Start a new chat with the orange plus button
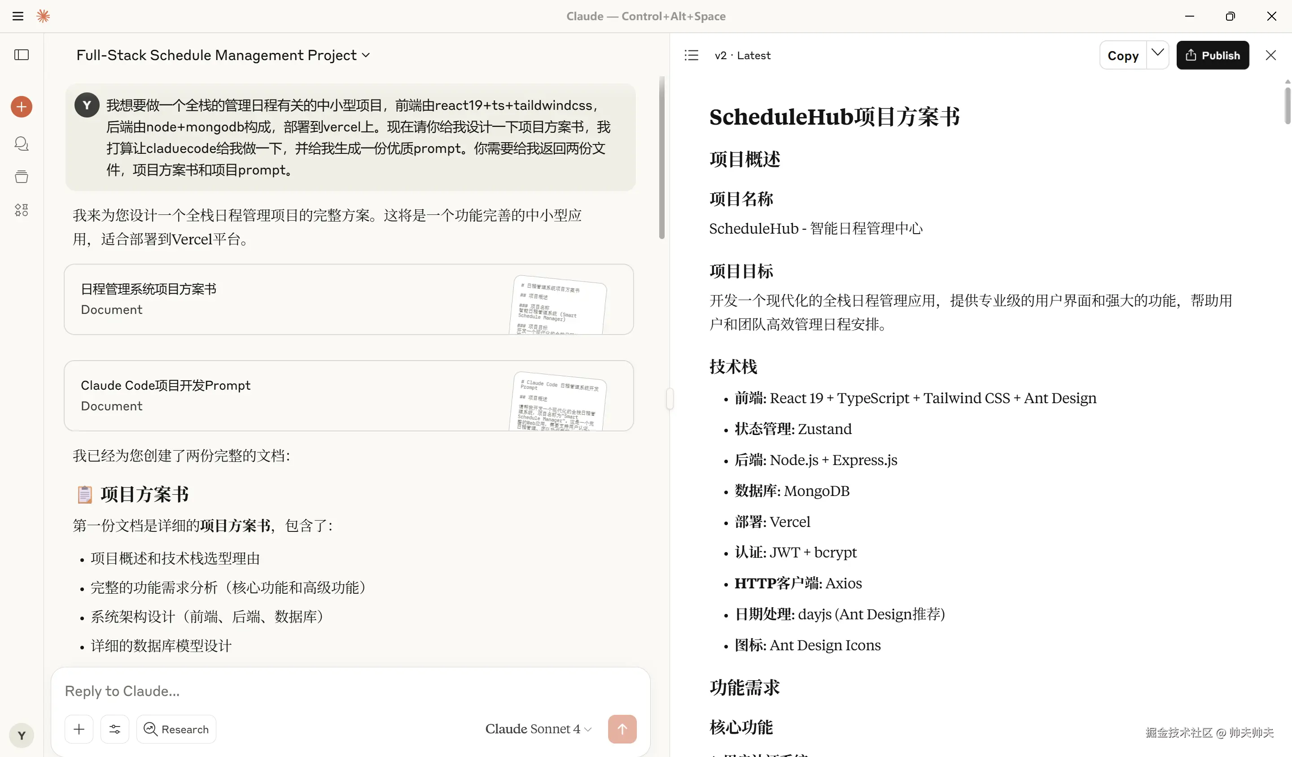Image resolution: width=1292 pixels, height=757 pixels. pos(22,107)
